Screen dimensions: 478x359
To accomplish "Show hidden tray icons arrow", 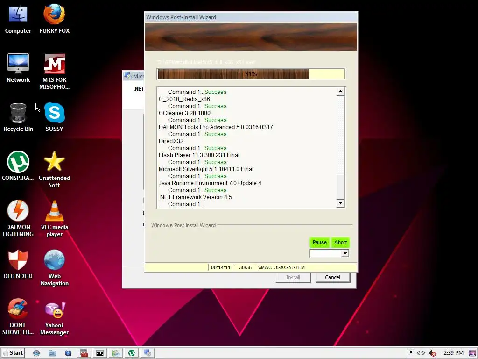I will point(411,353).
